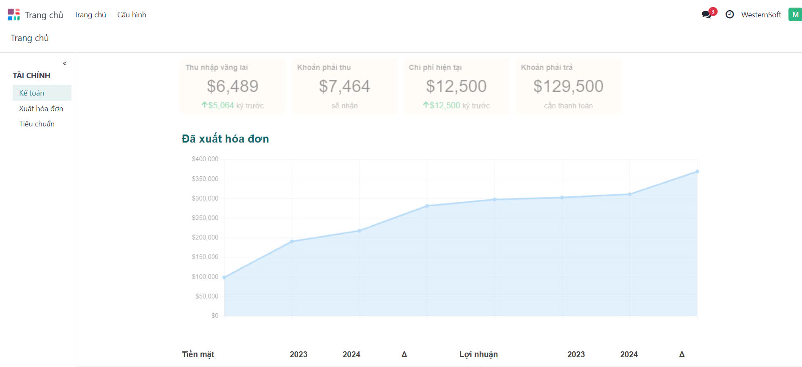Click the green M user avatar
The height and width of the screenshot is (367, 802).
click(795, 14)
